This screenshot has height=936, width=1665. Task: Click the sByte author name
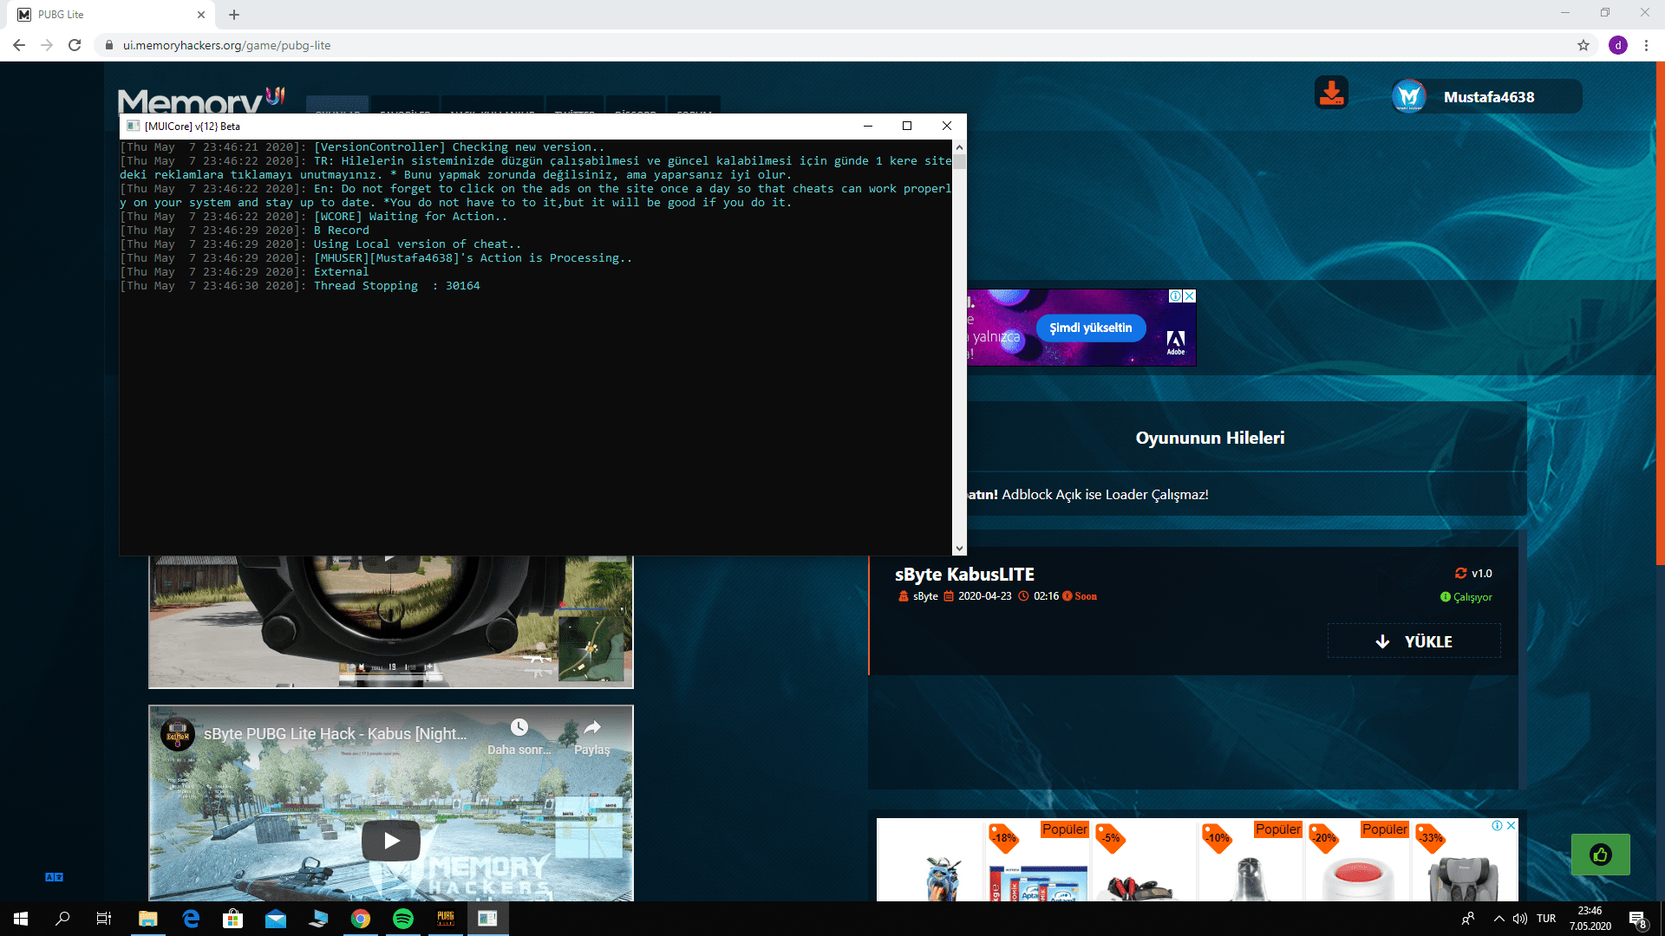[925, 596]
